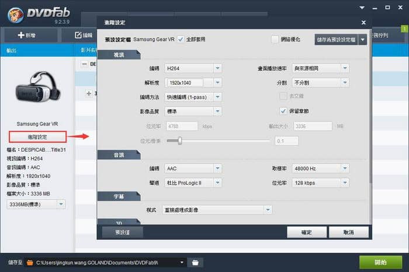Click the DVDFab monkey logo icon

click(x=15, y=15)
